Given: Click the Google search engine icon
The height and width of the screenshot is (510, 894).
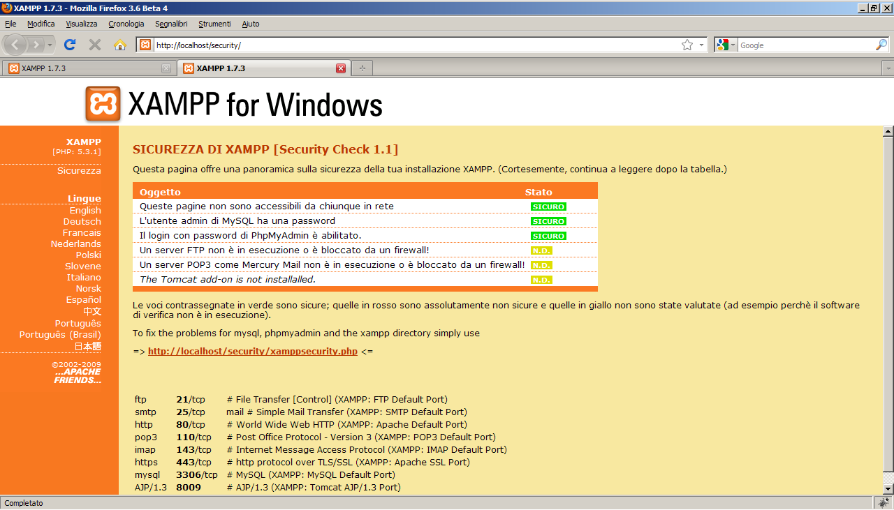Looking at the screenshot, I should click(x=722, y=45).
